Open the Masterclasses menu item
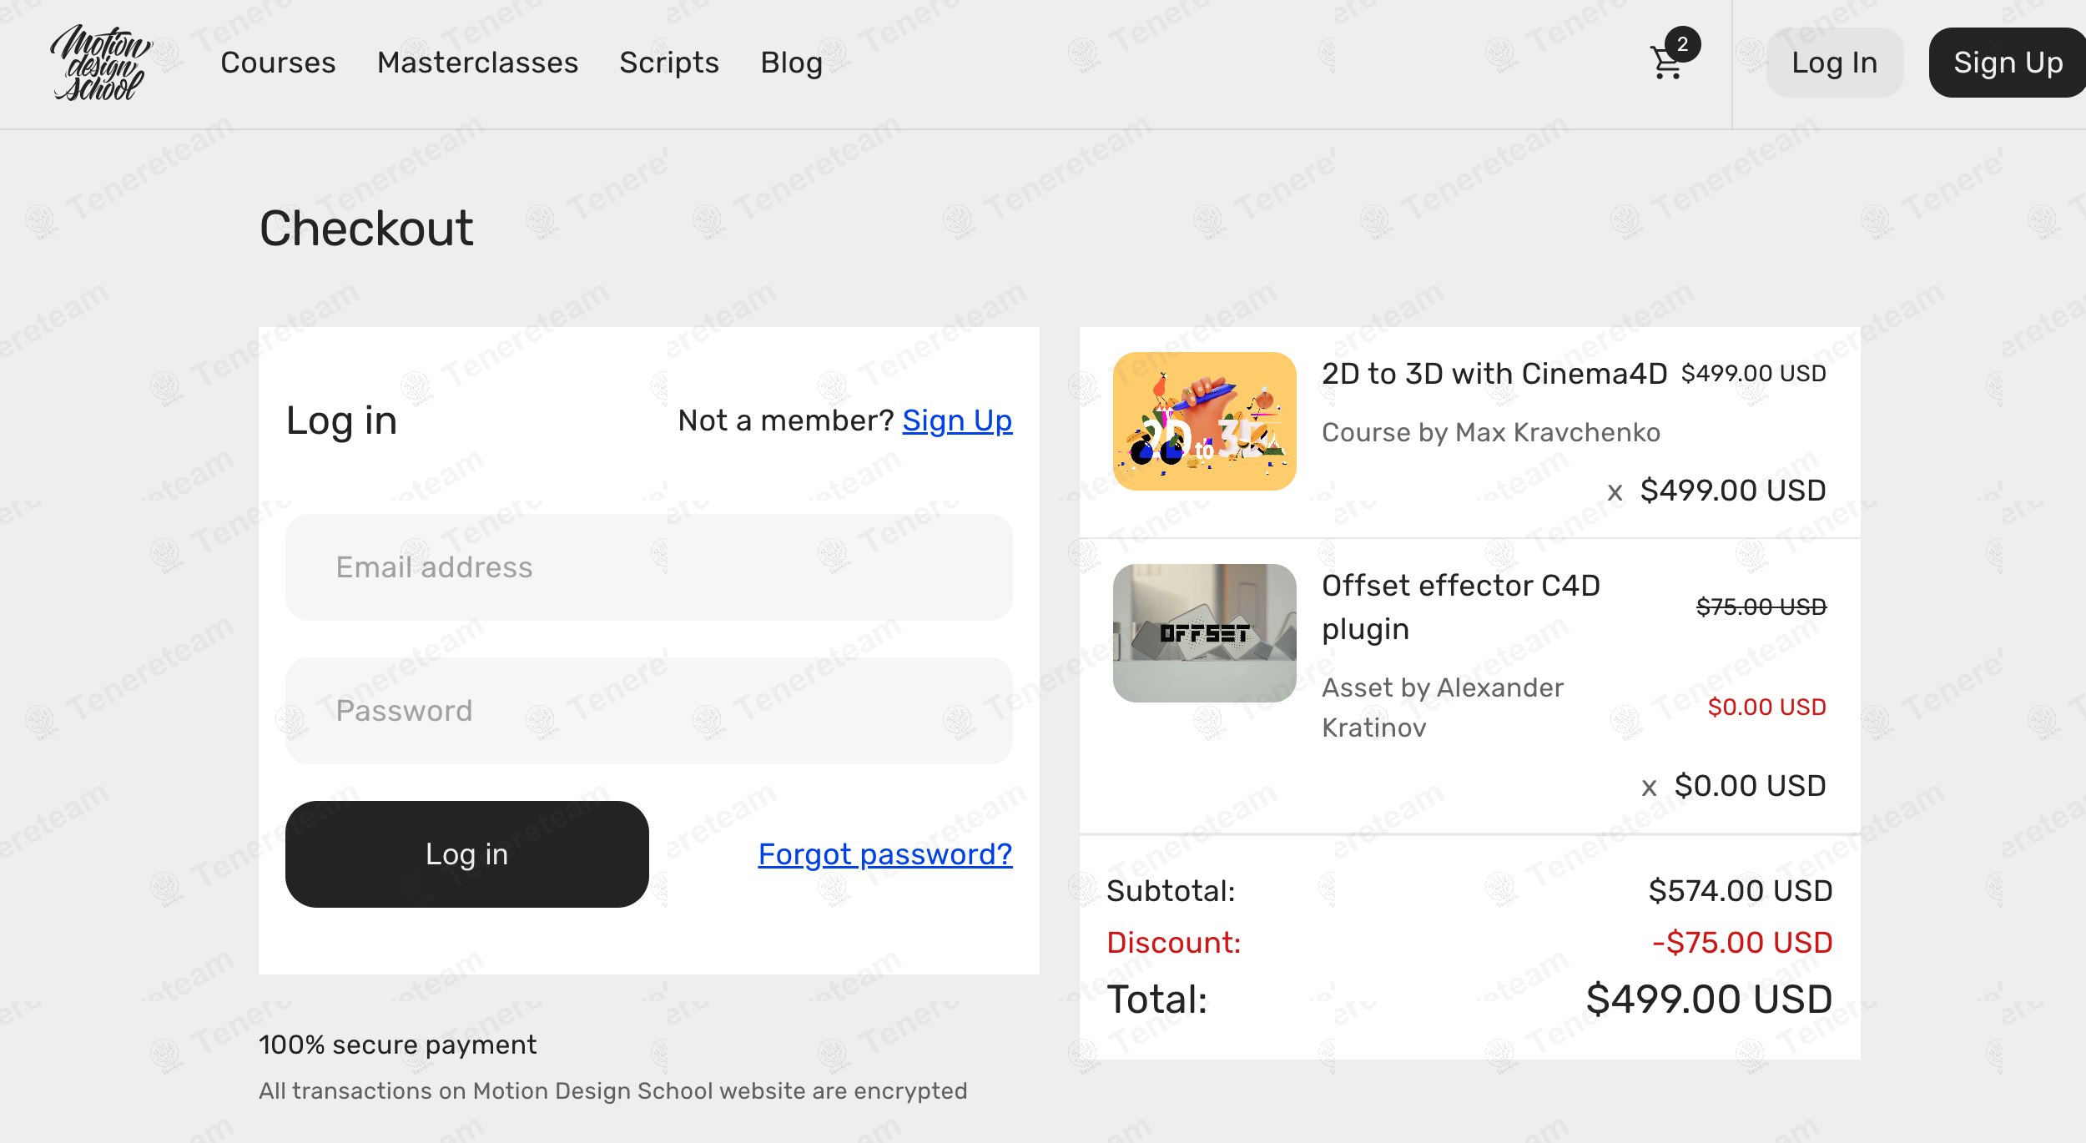 click(x=477, y=63)
